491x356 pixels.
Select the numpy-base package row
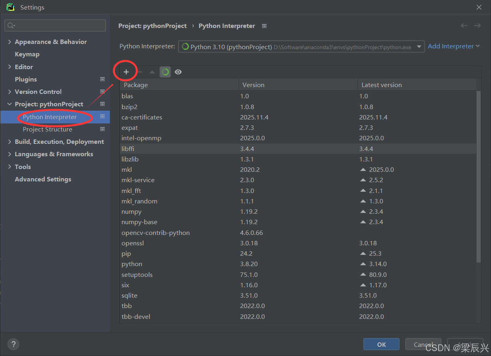298,222
